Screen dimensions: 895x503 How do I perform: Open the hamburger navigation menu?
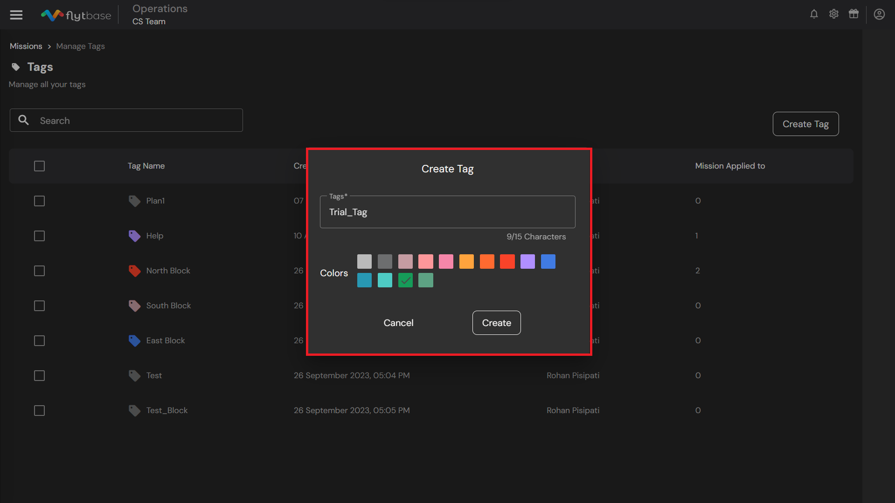(x=16, y=15)
